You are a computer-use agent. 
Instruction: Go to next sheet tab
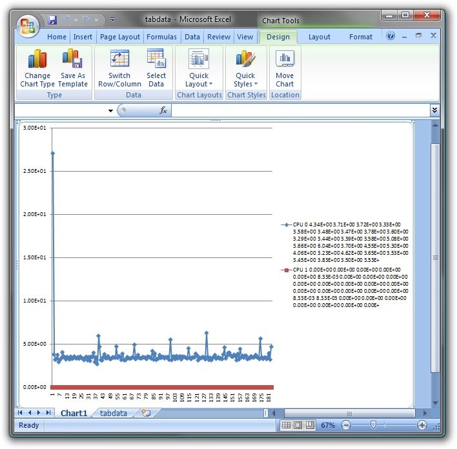click(x=39, y=413)
